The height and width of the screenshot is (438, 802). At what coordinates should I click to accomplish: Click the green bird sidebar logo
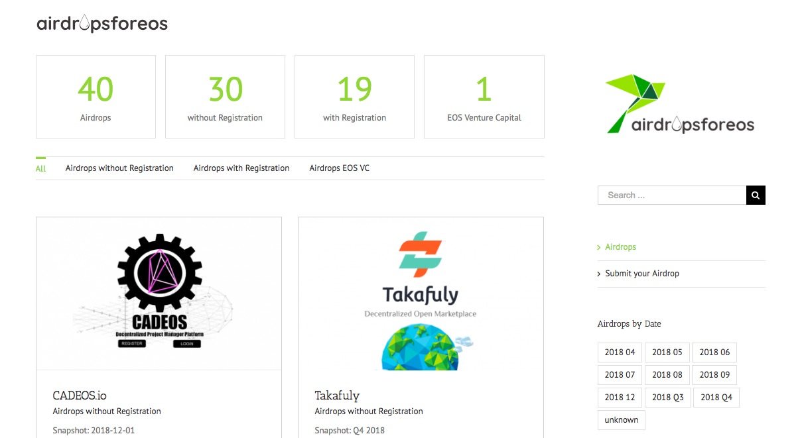pyautogui.click(x=681, y=103)
